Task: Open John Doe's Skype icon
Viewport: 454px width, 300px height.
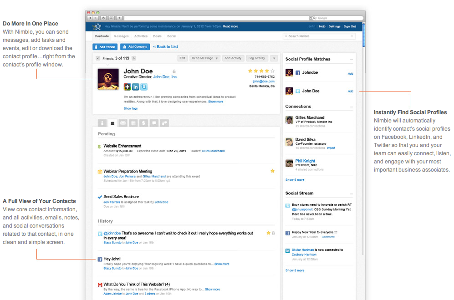Action: (x=144, y=86)
